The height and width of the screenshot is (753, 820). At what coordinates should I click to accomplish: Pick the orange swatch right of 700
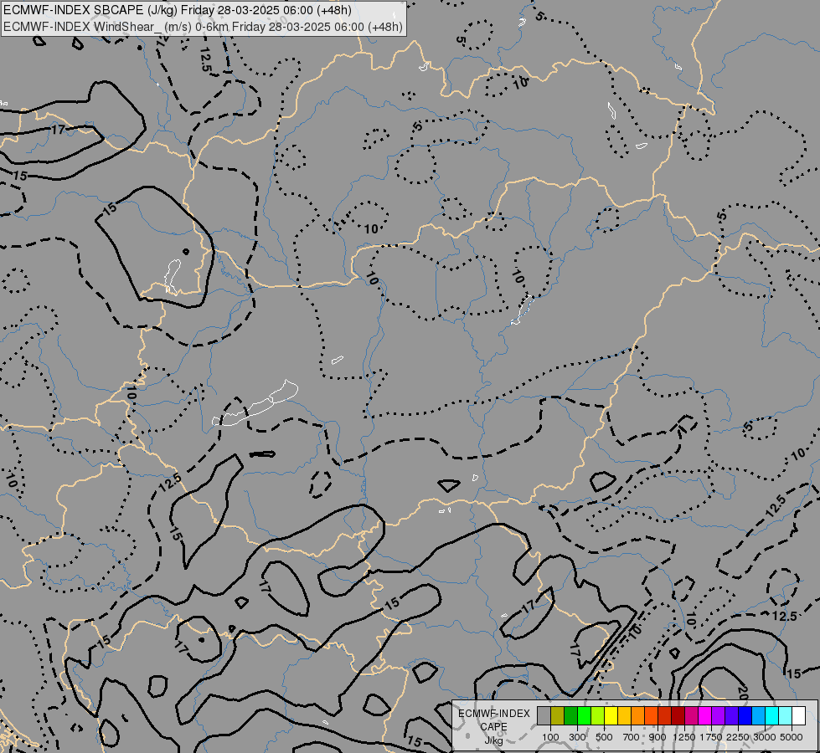pyautogui.click(x=638, y=716)
